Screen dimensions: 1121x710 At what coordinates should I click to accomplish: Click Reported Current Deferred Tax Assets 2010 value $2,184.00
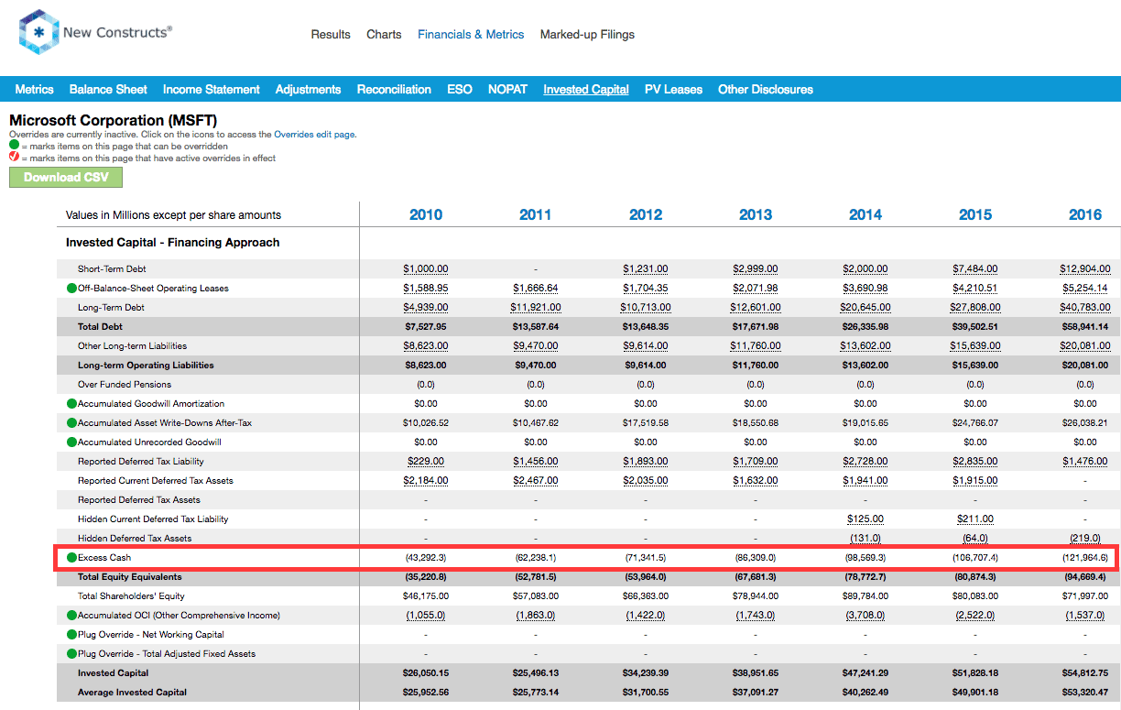426,481
